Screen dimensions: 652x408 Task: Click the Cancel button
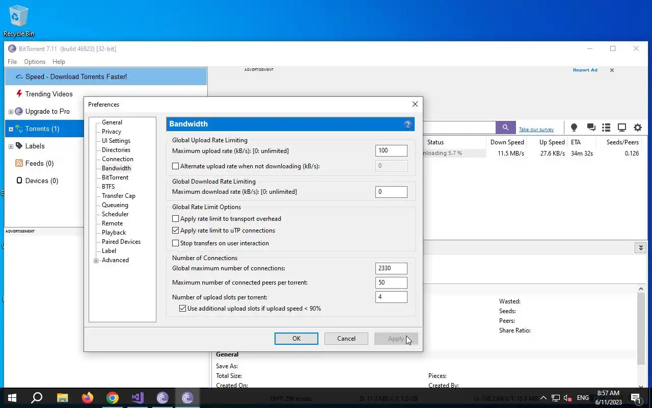[346, 339]
